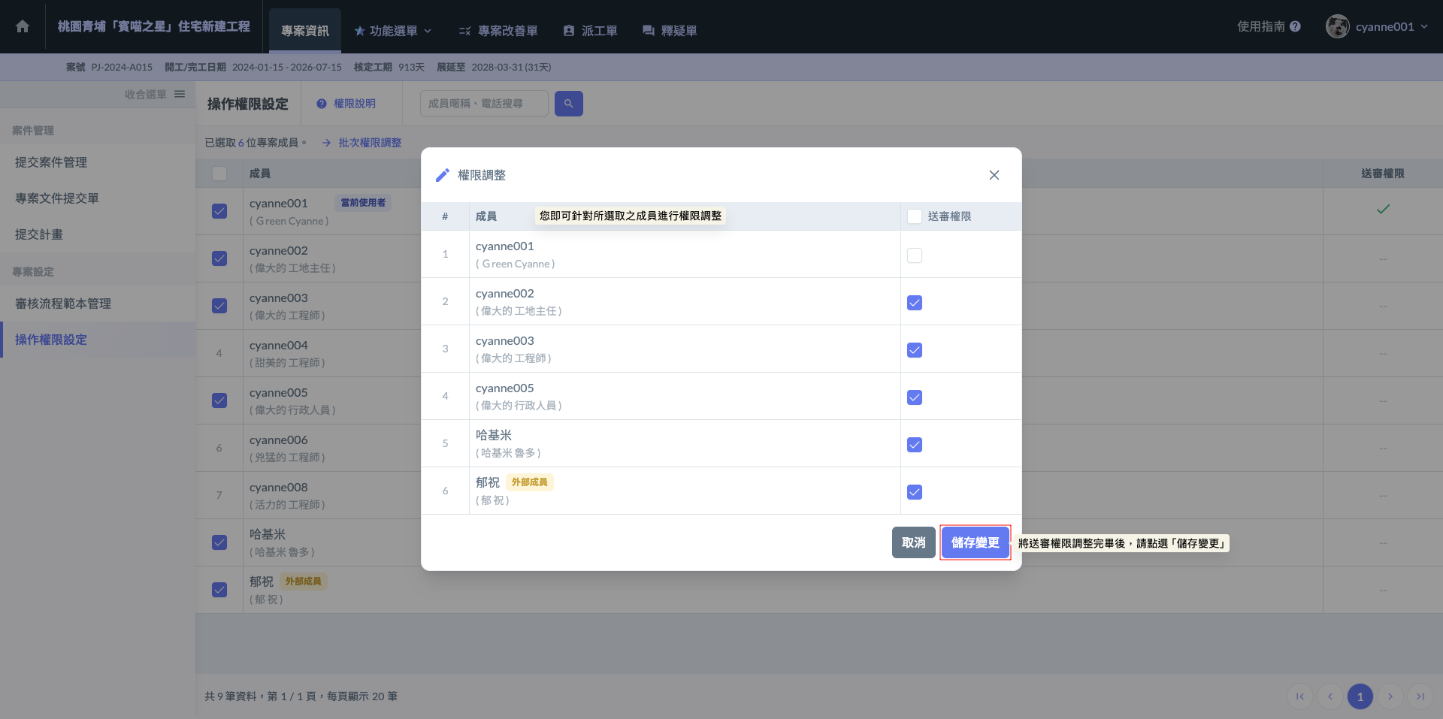Go to the home icon
This screenshot has width=1443, height=719.
(23, 26)
